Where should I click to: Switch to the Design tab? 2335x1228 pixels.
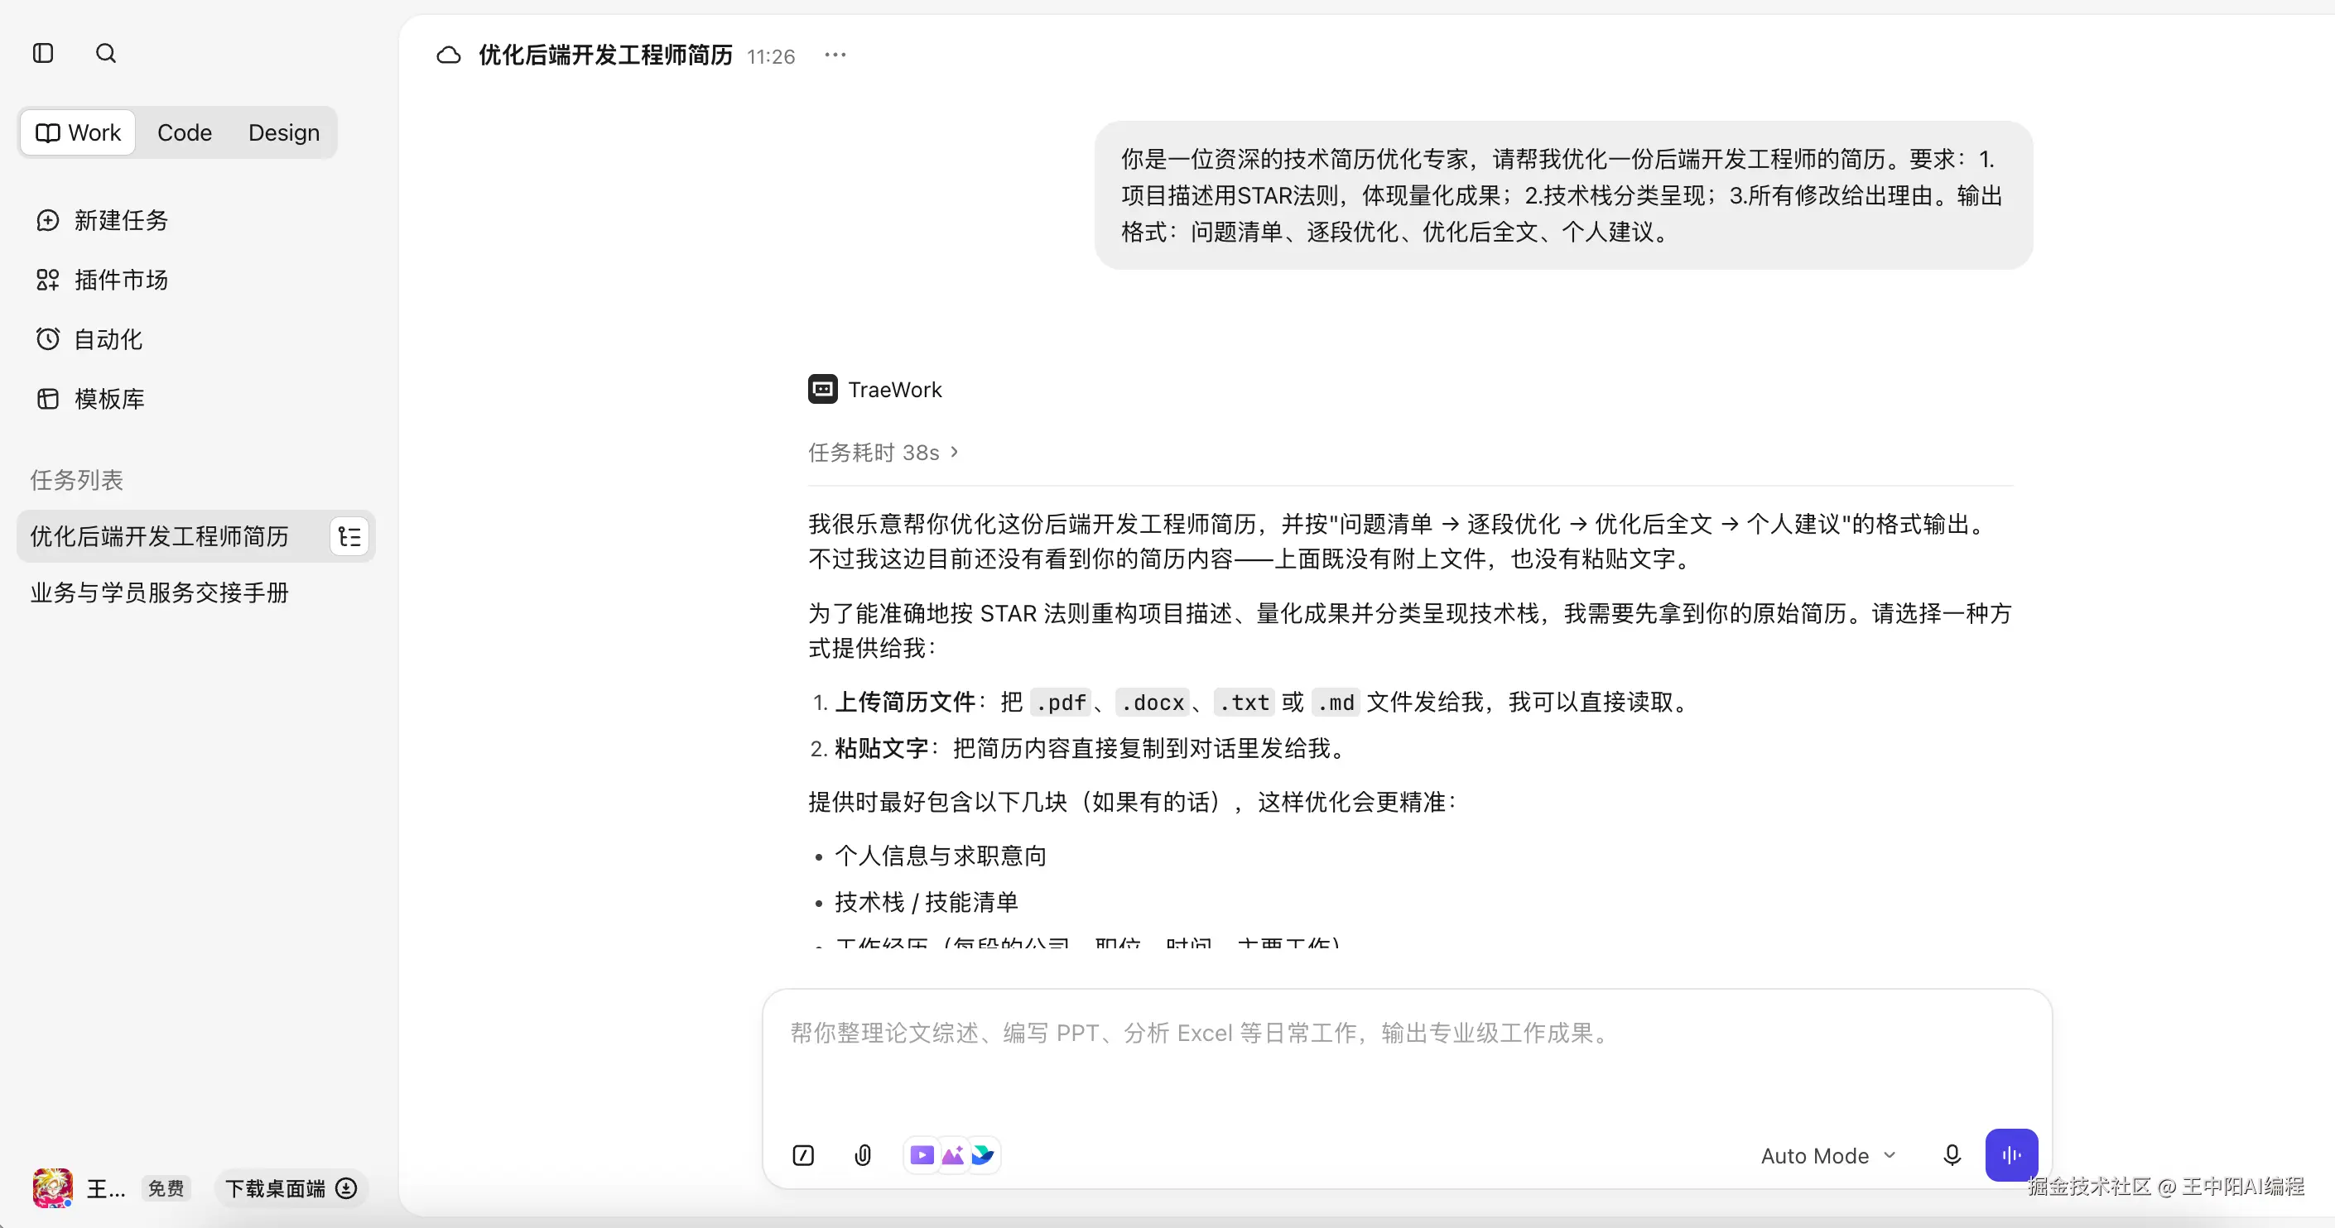(x=284, y=133)
